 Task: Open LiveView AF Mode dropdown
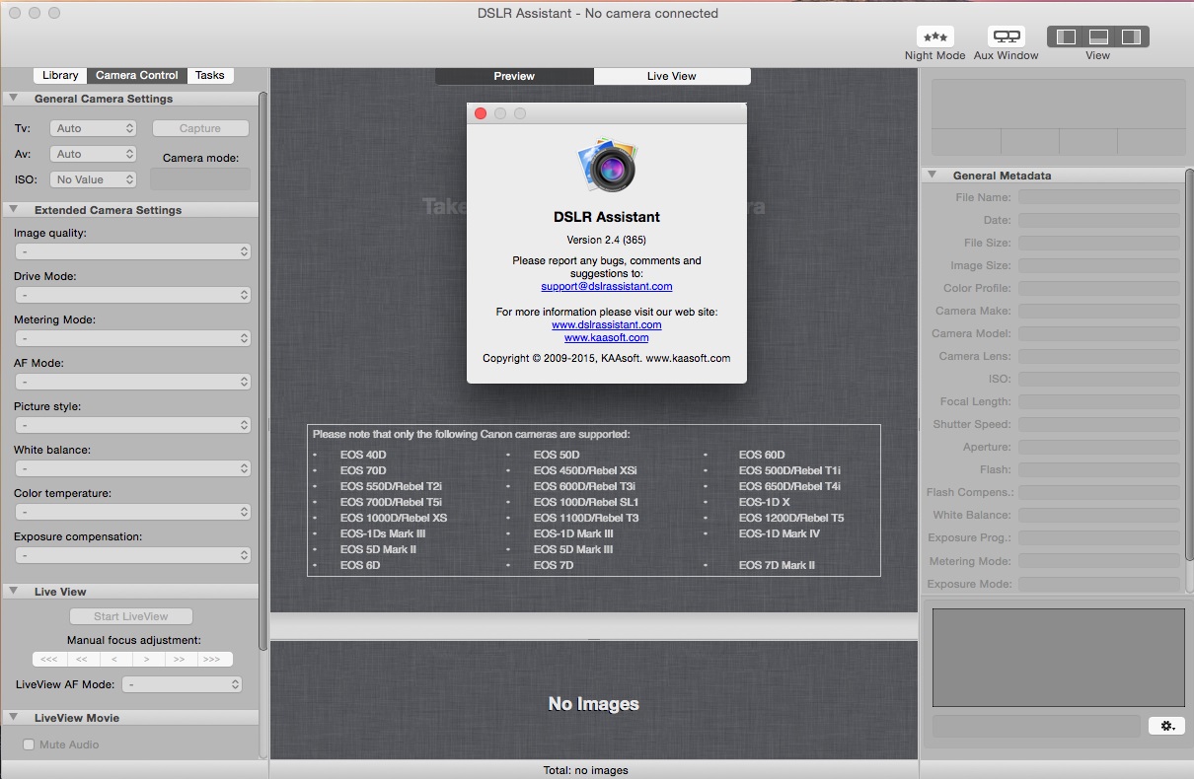pyautogui.click(x=183, y=684)
